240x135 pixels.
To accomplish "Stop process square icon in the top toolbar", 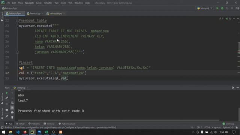I will (232, 8).
